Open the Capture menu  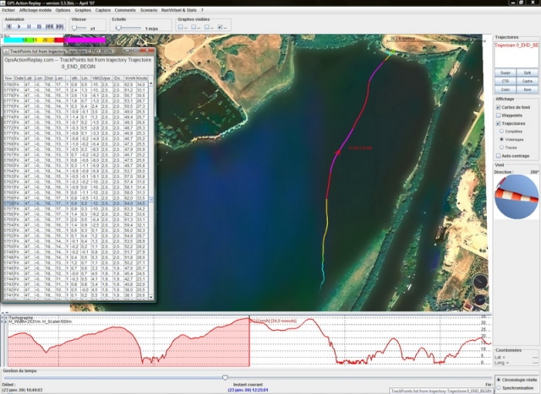103,10
